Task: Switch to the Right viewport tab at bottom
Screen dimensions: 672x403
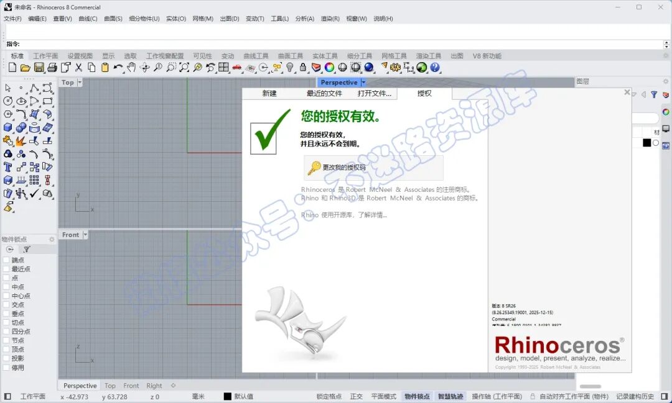Action: (x=154, y=386)
